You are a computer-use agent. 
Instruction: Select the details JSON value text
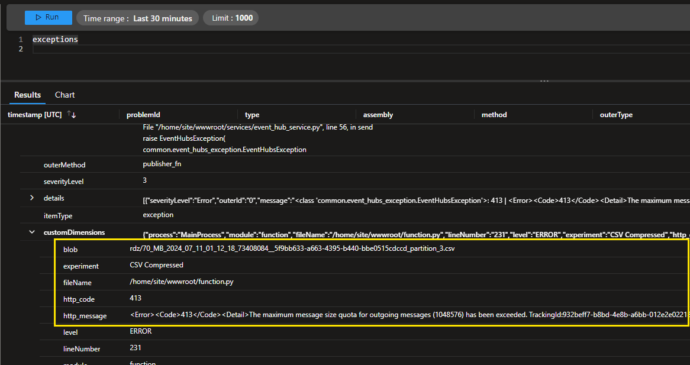click(x=416, y=201)
